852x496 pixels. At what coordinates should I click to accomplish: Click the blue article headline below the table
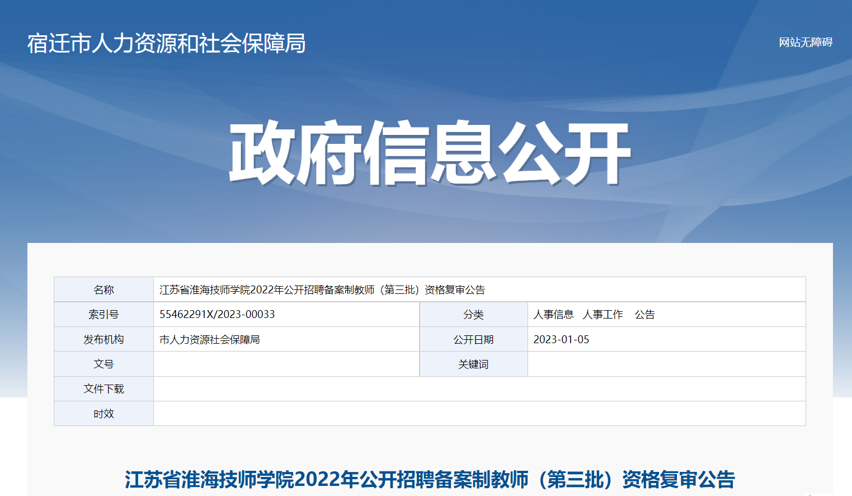point(430,480)
